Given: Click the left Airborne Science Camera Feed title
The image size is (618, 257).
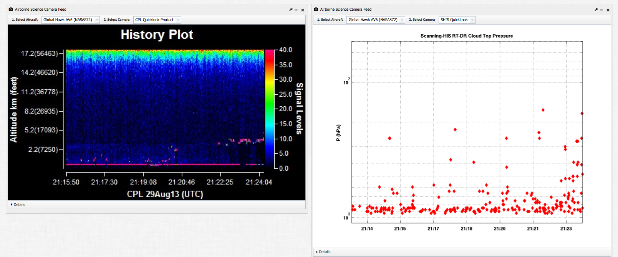Looking at the screenshot, I should tap(41, 9).
